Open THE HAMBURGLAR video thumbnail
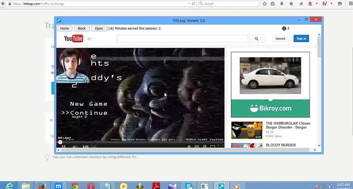The height and width of the screenshot is (189, 353). pyautogui.click(x=247, y=130)
